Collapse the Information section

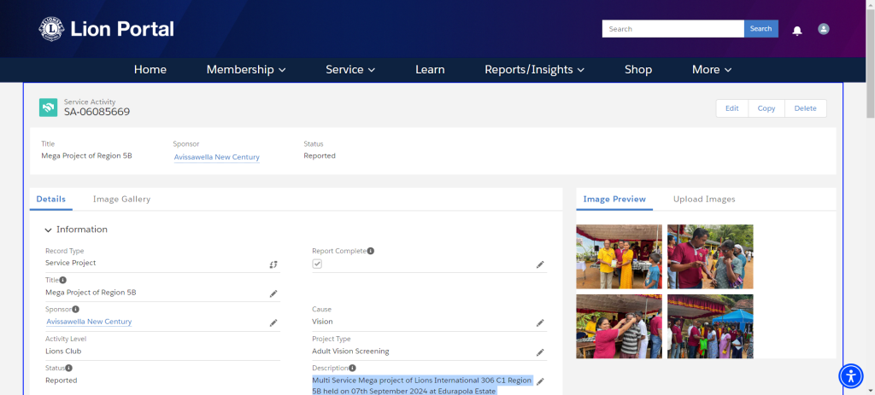click(x=49, y=230)
